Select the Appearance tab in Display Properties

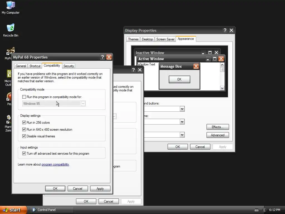(186, 39)
